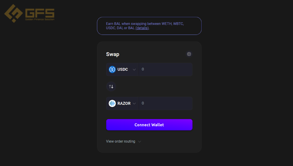The width and height of the screenshot is (293, 166).
Task: Click the Golden Finance Solution tagline
Action: [x=40, y=19]
